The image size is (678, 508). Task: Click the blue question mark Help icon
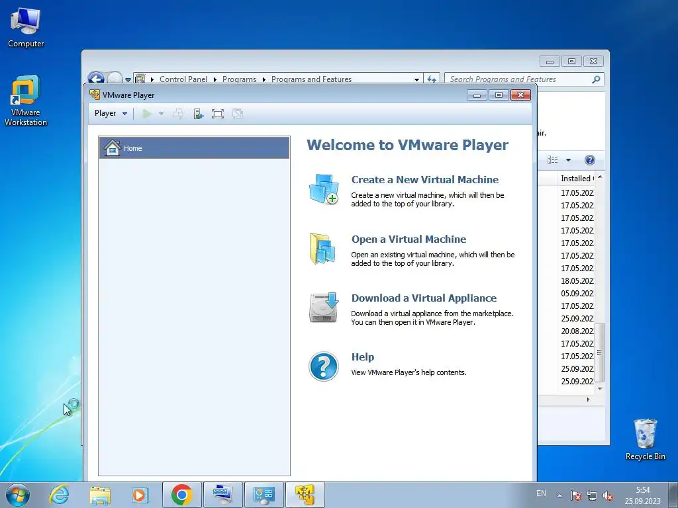pyautogui.click(x=323, y=366)
